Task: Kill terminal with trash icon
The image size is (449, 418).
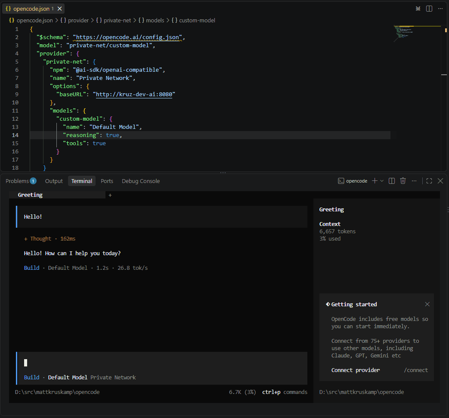Action: click(403, 181)
